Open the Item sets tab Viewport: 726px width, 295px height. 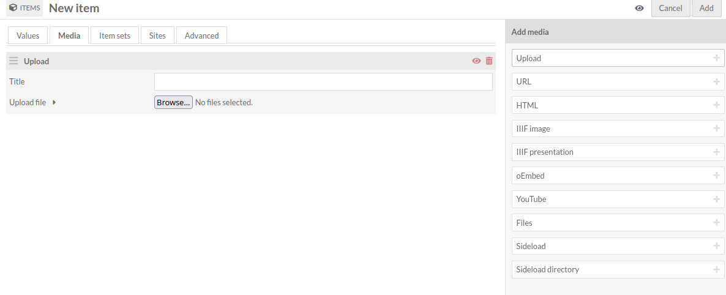tap(115, 35)
